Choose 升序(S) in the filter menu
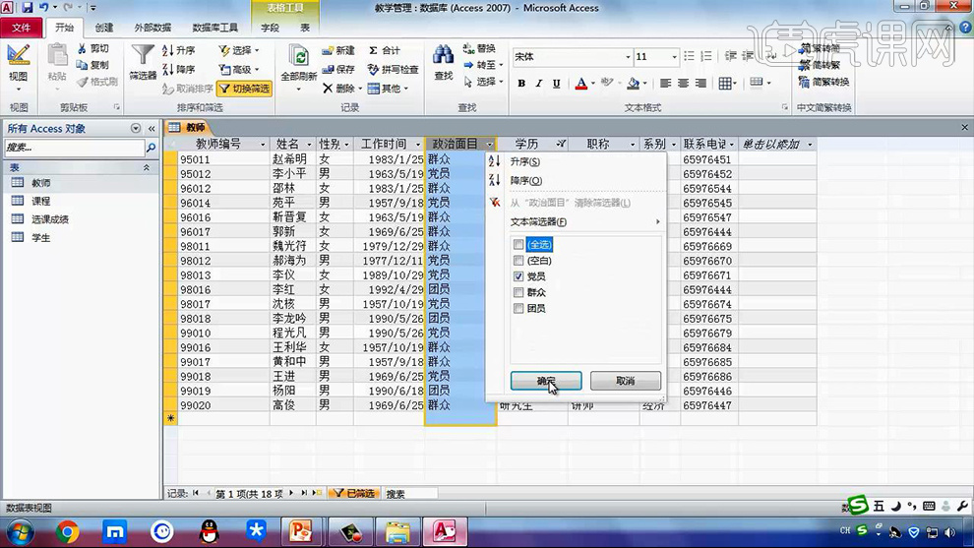Viewport: 974px width, 548px height. point(525,161)
